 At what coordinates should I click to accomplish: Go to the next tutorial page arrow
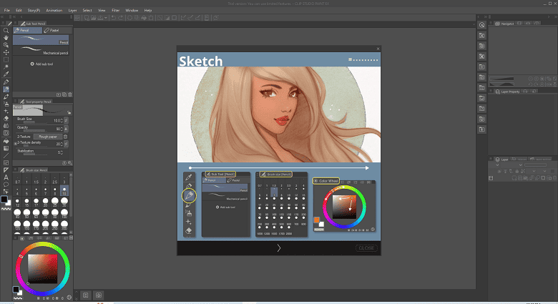click(x=279, y=248)
